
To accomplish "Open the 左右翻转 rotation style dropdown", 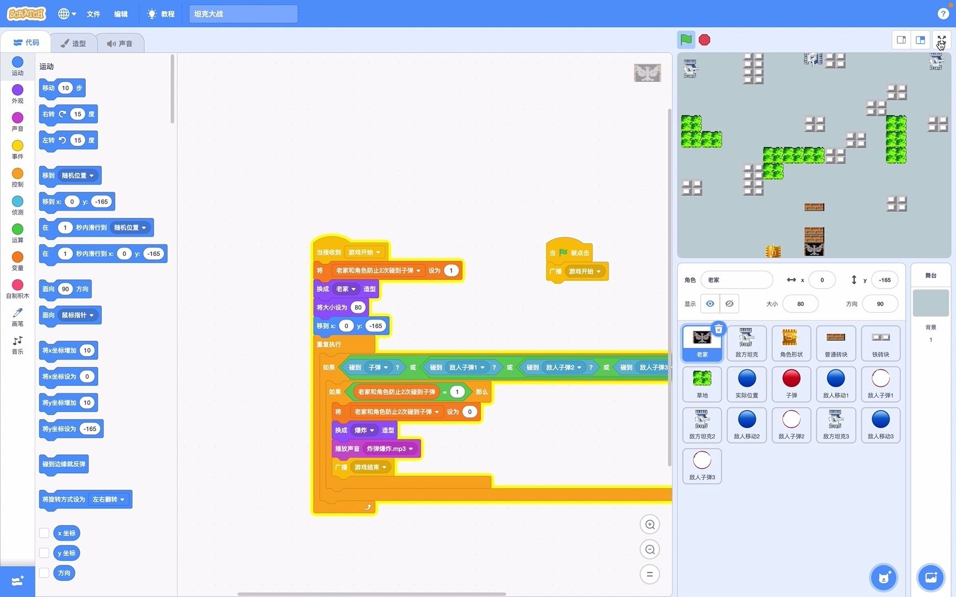I will (x=108, y=499).
